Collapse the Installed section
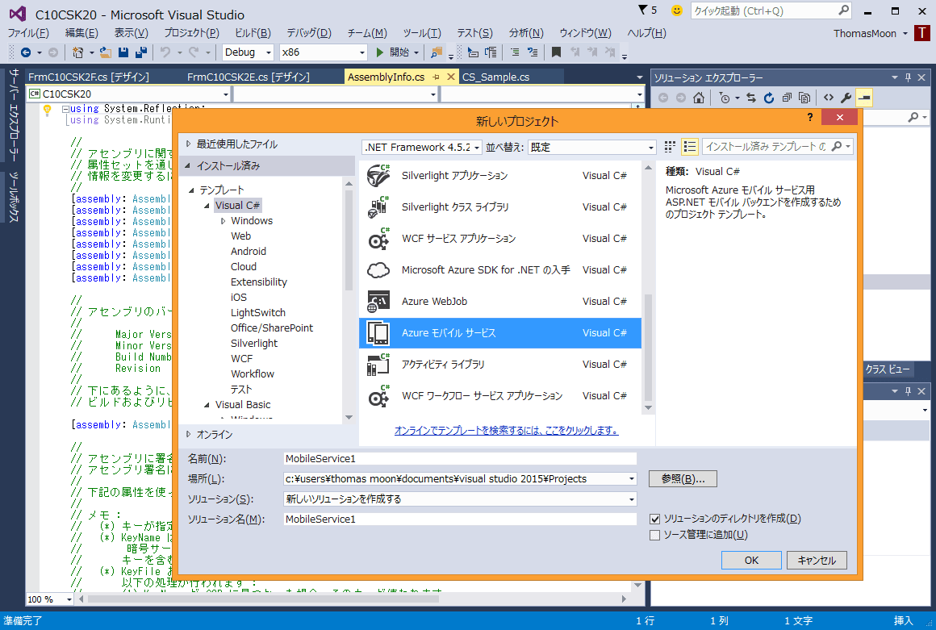936x630 pixels. (x=187, y=166)
